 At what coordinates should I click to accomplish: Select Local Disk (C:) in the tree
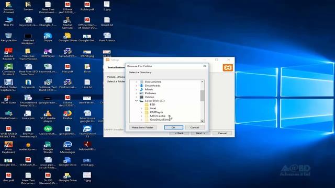154,101
